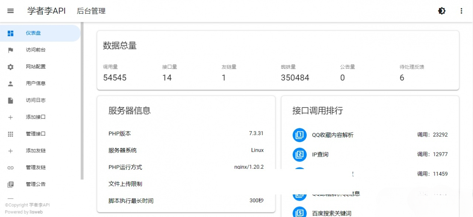Click the IP查询 circular badge icon
This screenshot has width=473, height=217.
(x=299, y=154)
